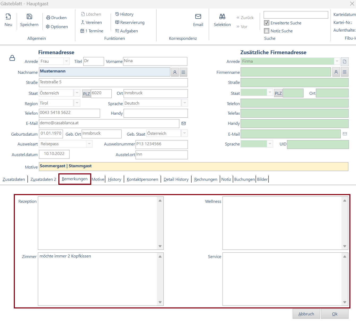Open the Email correspondence icon
Viewport: 356px width, 322px height.
[x=198, y=17]
